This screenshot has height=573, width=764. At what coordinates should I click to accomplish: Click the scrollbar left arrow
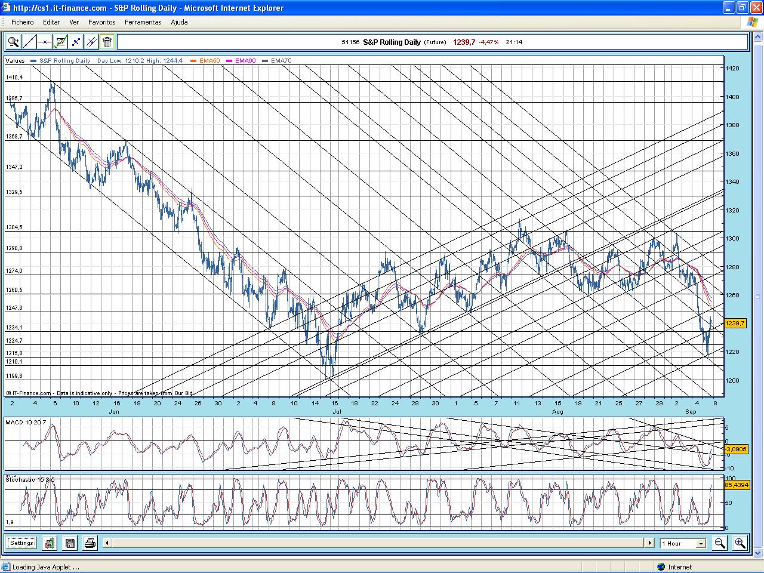[x=107, y=543]
